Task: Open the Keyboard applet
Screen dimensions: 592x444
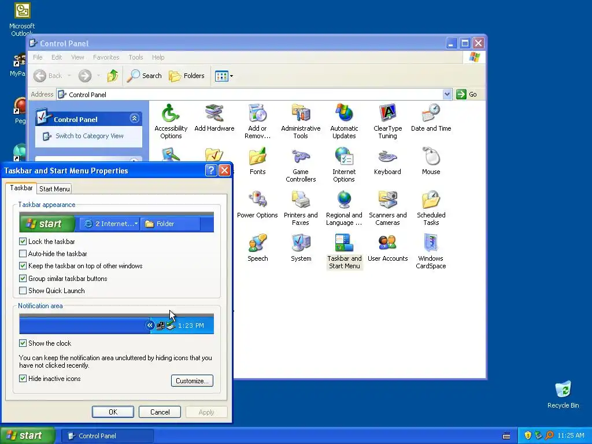Action: pyautogui.click(x=387, y=161)
